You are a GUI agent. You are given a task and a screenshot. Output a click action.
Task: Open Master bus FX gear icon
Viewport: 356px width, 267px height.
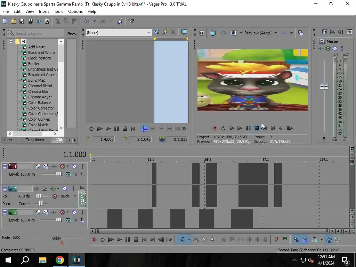click(x=328, y=48)
